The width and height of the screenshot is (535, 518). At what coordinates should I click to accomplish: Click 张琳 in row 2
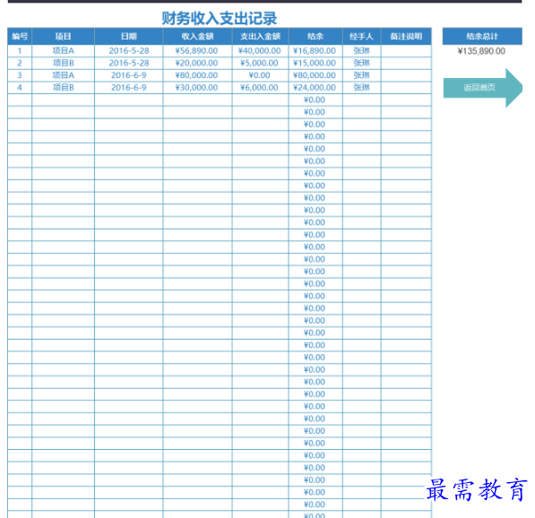pos(362,63)
